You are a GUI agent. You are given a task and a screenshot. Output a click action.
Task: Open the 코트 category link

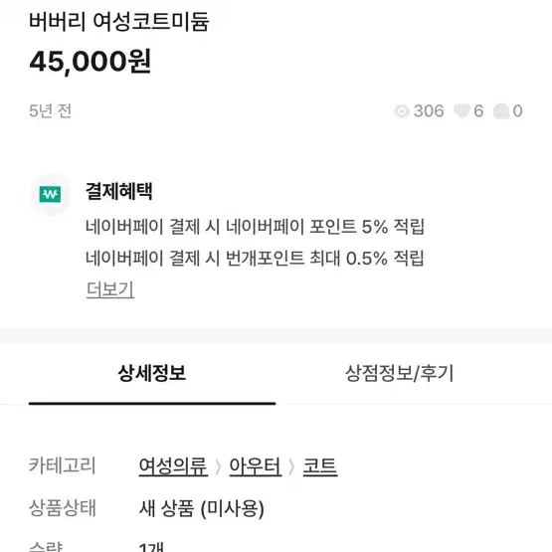pos(320,466)
